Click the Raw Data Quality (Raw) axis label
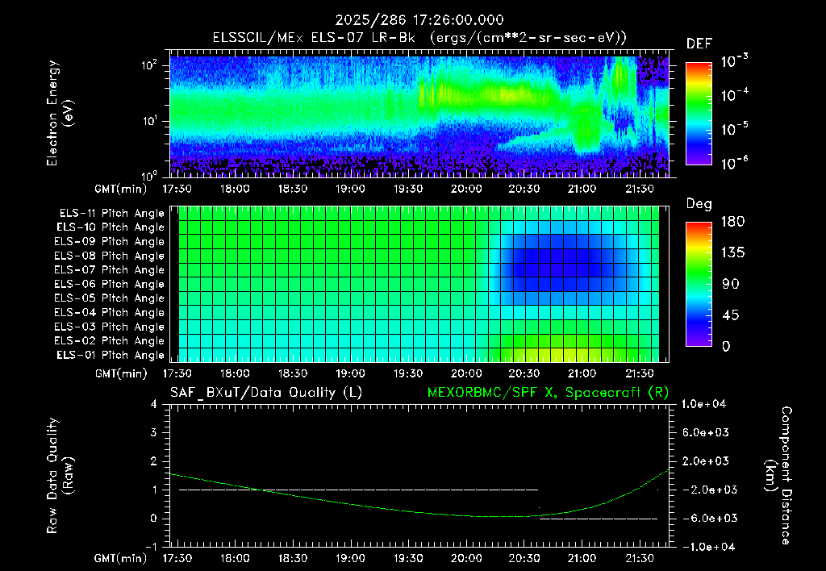This screenshot has height=571, width=826. click(60, 476)
